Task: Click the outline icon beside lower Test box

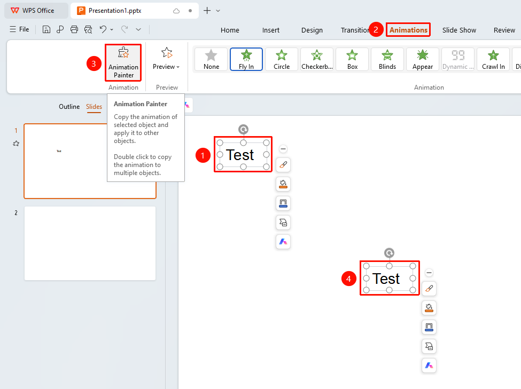Action: pyautogui.click(x=429, y=327)
